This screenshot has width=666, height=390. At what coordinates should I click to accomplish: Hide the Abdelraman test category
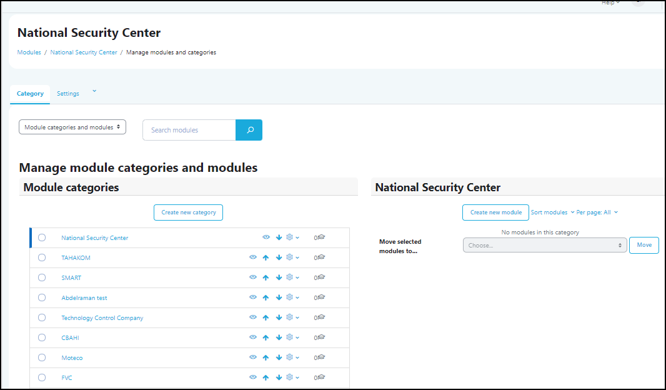(x=253, y=297)
